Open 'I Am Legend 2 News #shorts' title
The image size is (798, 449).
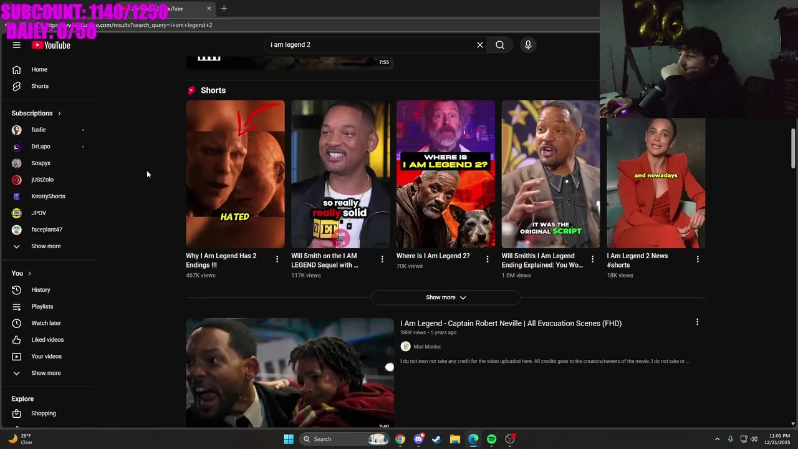point(637,260)
